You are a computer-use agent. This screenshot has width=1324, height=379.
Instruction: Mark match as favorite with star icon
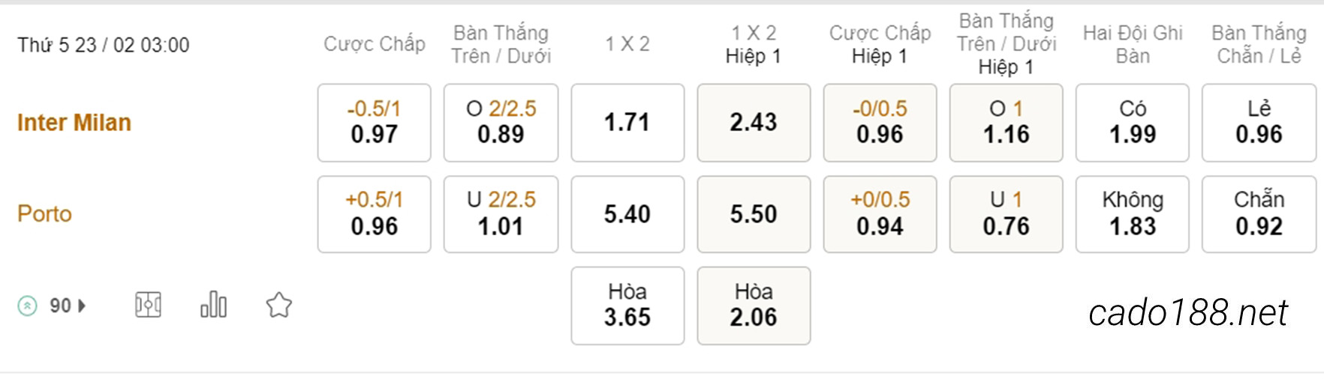click(278, 305)
